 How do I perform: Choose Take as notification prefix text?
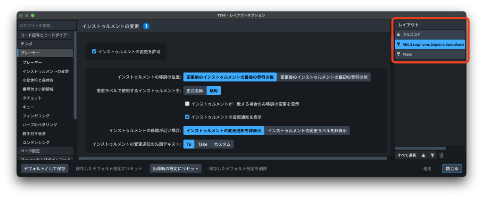(x=202, y=144)
